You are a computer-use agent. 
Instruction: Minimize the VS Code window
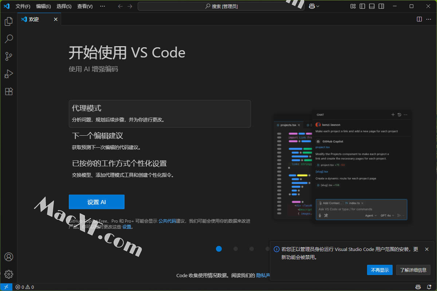pos(395,6)
